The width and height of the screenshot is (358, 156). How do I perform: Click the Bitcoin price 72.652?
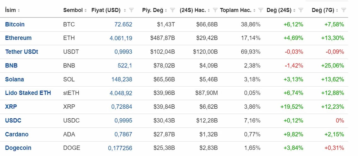[123, 24]
